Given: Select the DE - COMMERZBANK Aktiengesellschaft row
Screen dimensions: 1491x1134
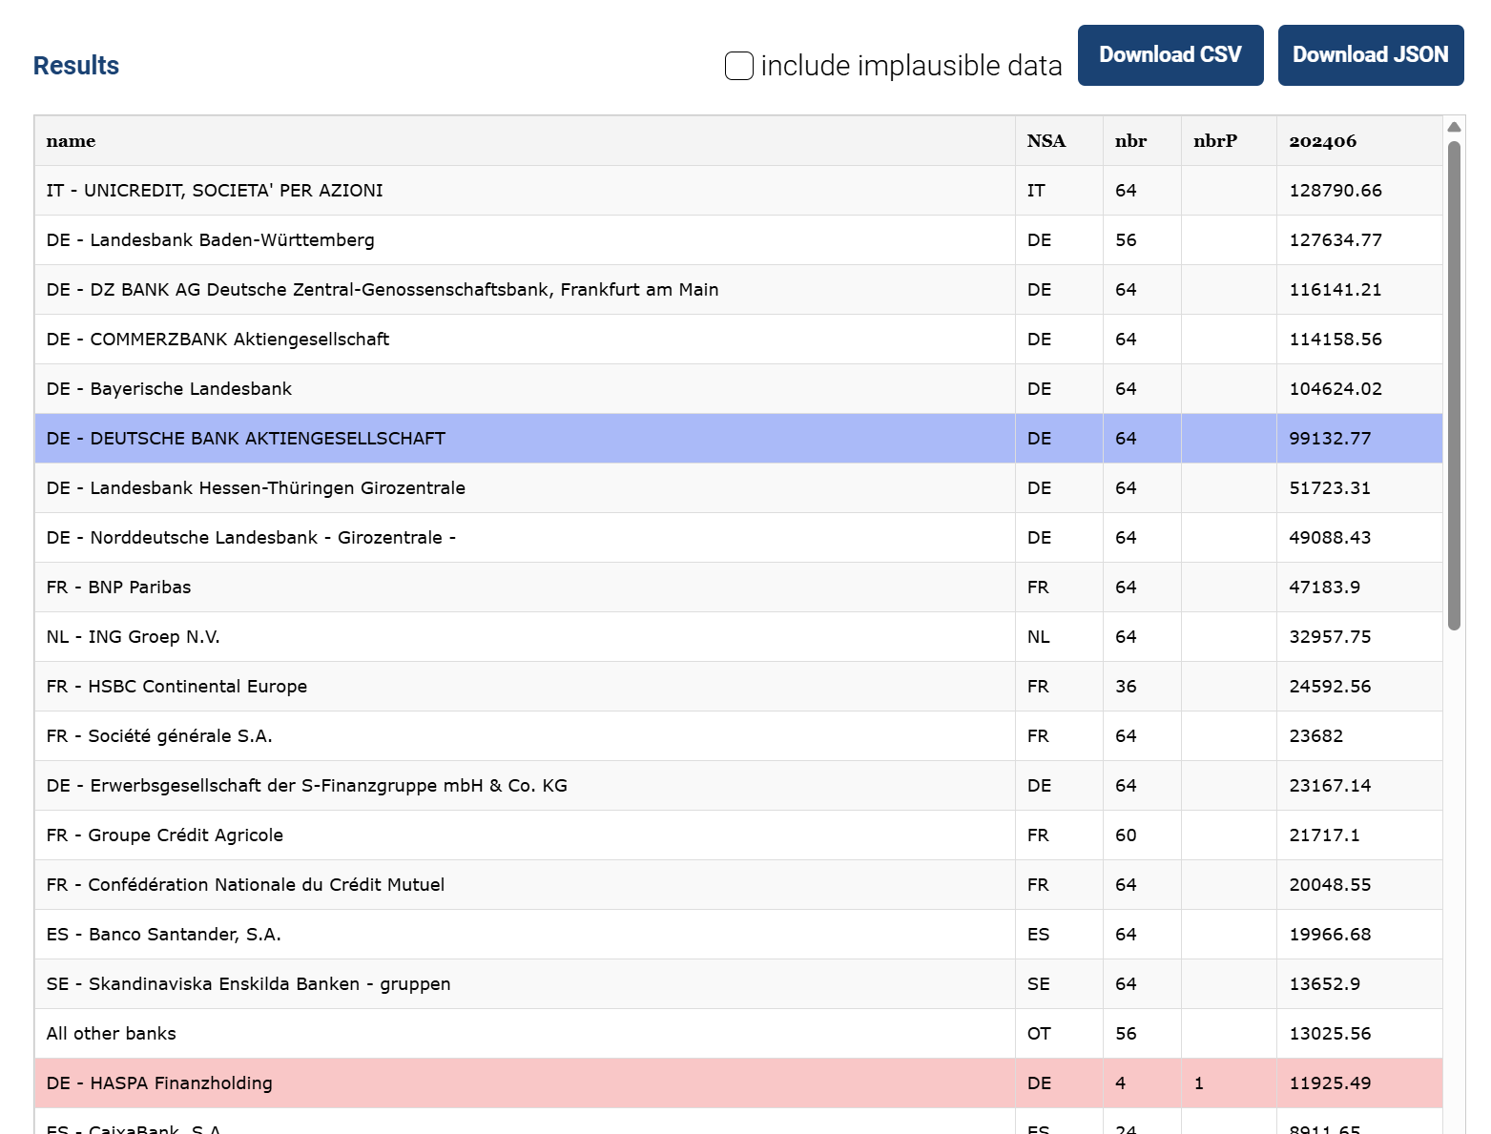Looking at the screenshot, I should pos(218,340).
